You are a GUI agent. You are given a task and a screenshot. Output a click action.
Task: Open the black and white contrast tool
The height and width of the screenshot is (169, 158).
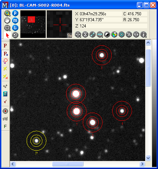[107, 34]
